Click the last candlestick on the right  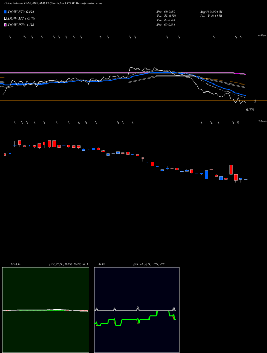(x=246, y=180)
